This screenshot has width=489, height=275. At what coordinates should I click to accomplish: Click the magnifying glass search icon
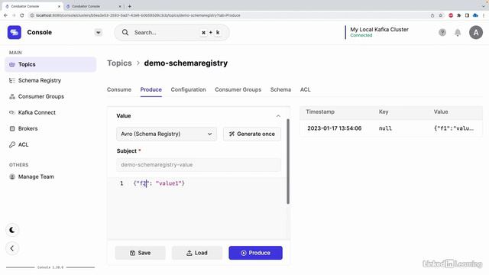[x=125, y=32]
